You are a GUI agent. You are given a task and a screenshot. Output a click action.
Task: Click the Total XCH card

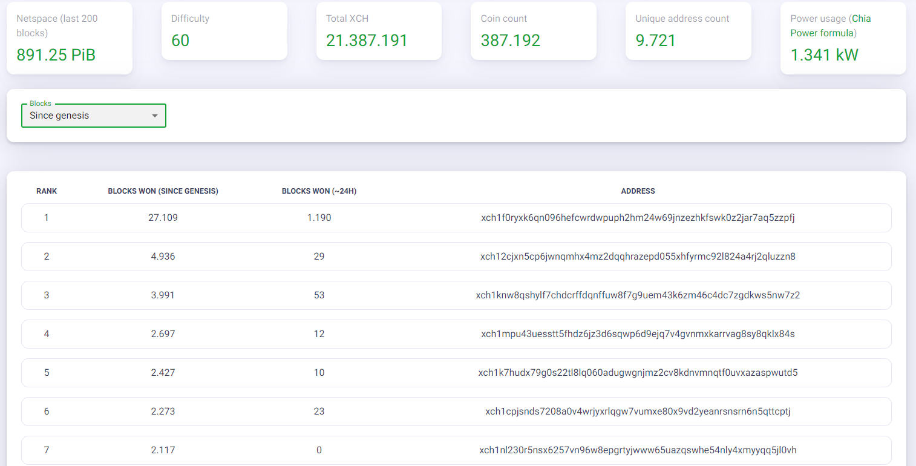379,31
